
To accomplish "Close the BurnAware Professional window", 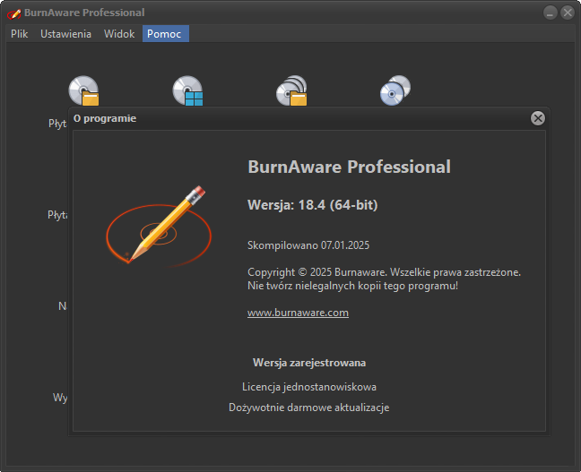I will [x=568, y=13].
